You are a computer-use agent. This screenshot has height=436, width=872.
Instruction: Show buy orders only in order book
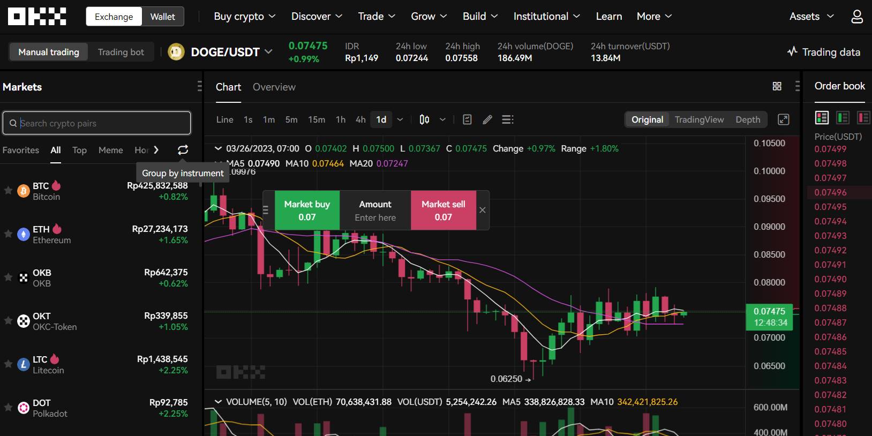pyautogui.click(x=843, y=117)
